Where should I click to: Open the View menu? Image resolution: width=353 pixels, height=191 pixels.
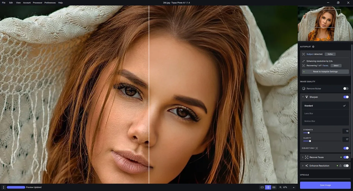point(18,3)
